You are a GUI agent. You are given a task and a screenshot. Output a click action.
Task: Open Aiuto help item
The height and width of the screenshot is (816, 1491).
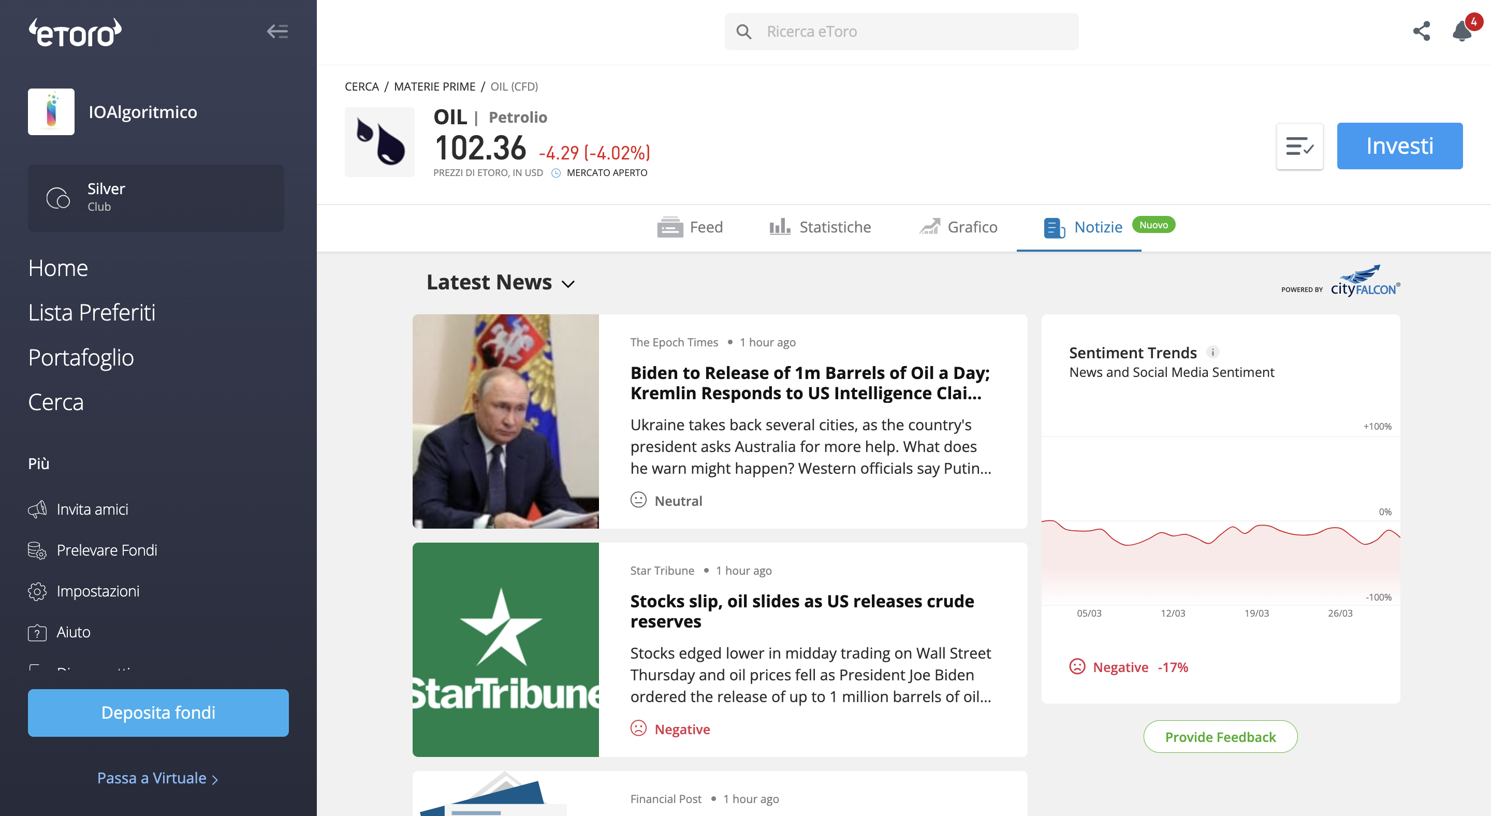tap(59, 632)
